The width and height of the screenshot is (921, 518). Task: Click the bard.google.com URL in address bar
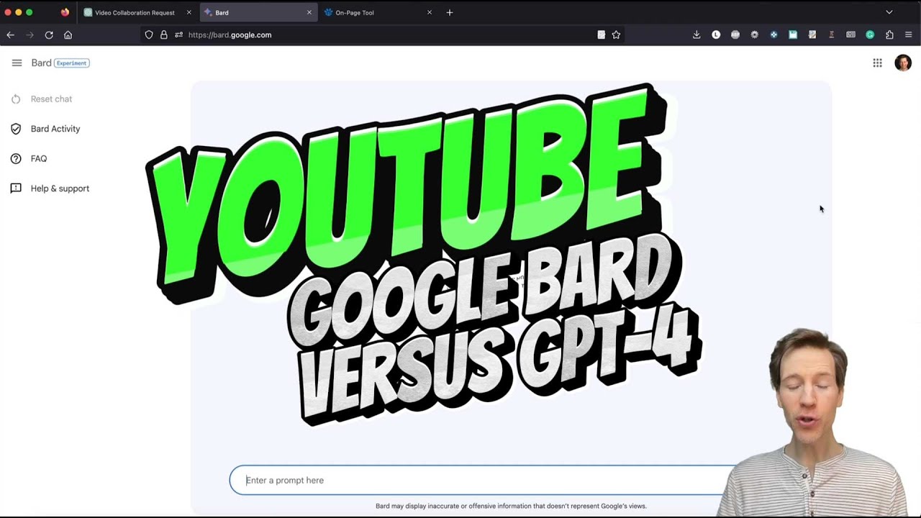230,35
